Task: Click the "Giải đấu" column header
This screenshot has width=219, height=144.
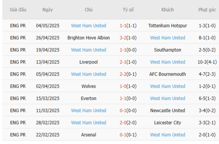Action: [x=18, y=10]
